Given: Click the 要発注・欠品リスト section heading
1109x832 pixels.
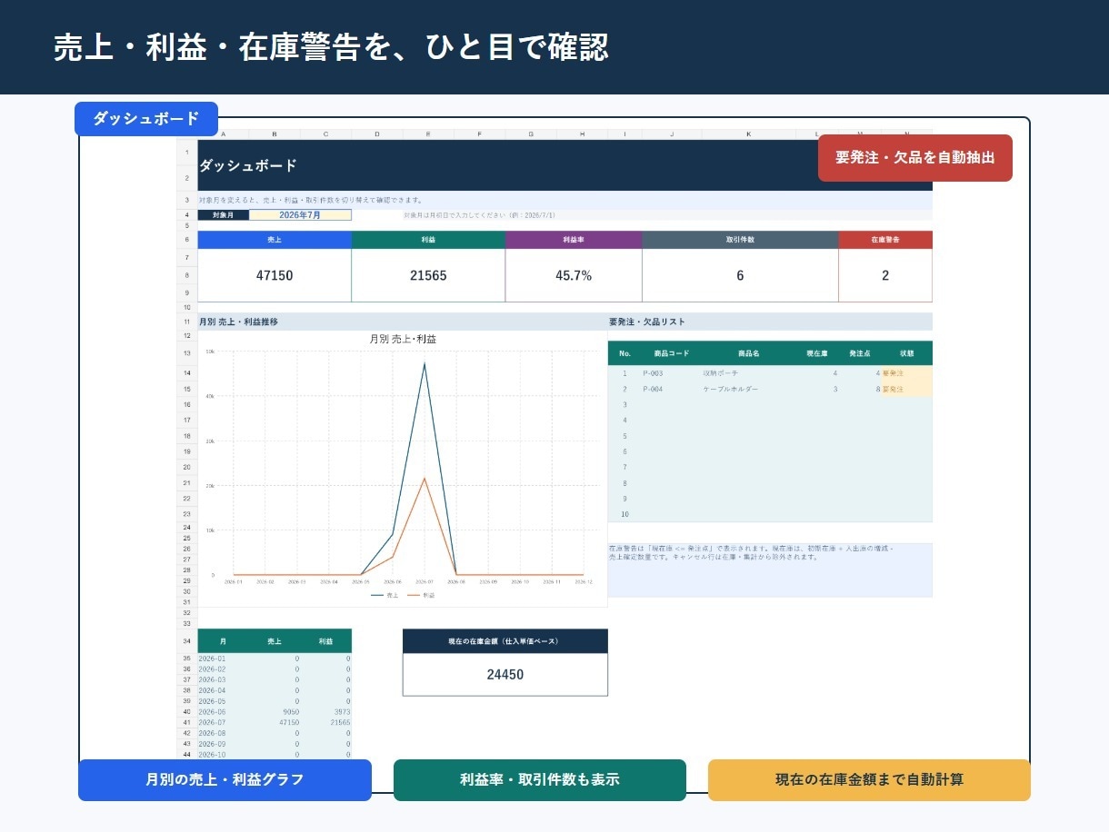Looking at the screenshot, I should [646, 322].
